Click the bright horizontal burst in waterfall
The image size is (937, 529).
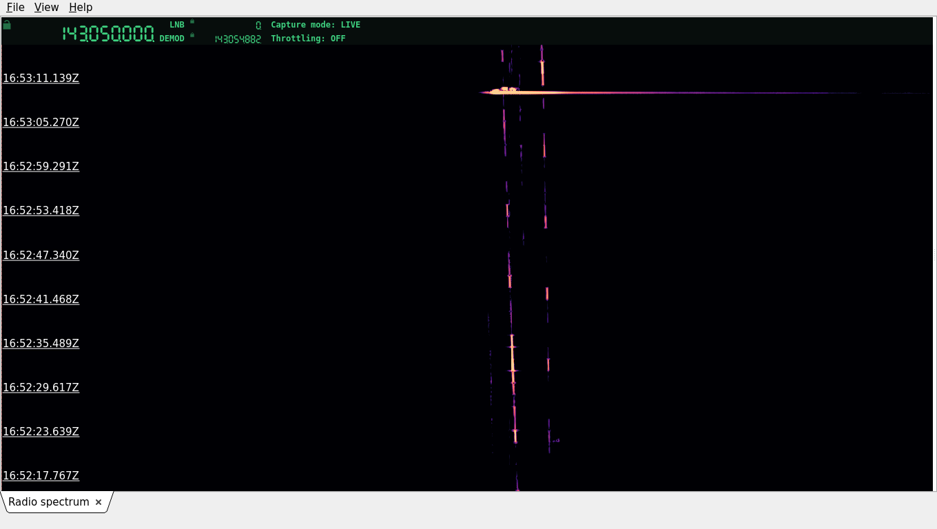[x=668, y=92]
